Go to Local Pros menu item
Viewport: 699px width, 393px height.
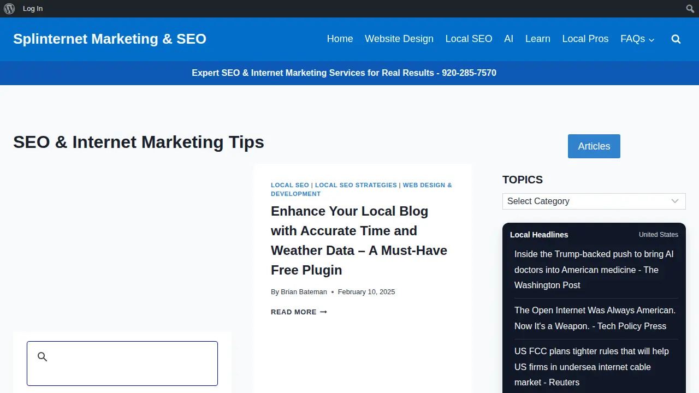585,39
